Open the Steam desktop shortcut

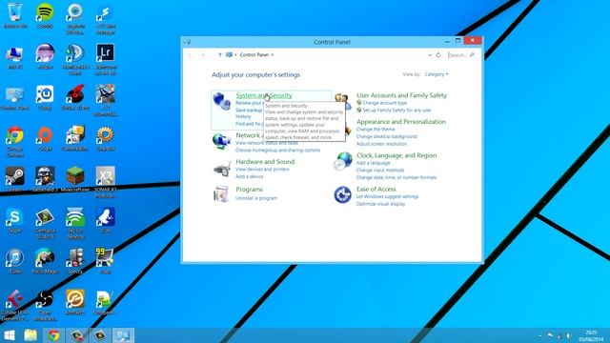point(15,179)
